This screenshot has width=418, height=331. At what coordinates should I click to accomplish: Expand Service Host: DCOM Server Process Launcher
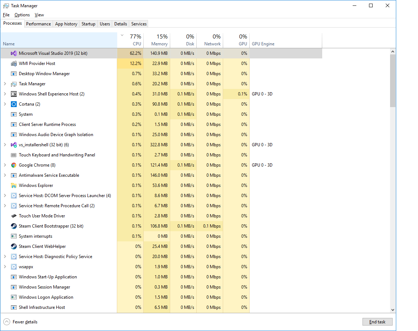point(5,196)
